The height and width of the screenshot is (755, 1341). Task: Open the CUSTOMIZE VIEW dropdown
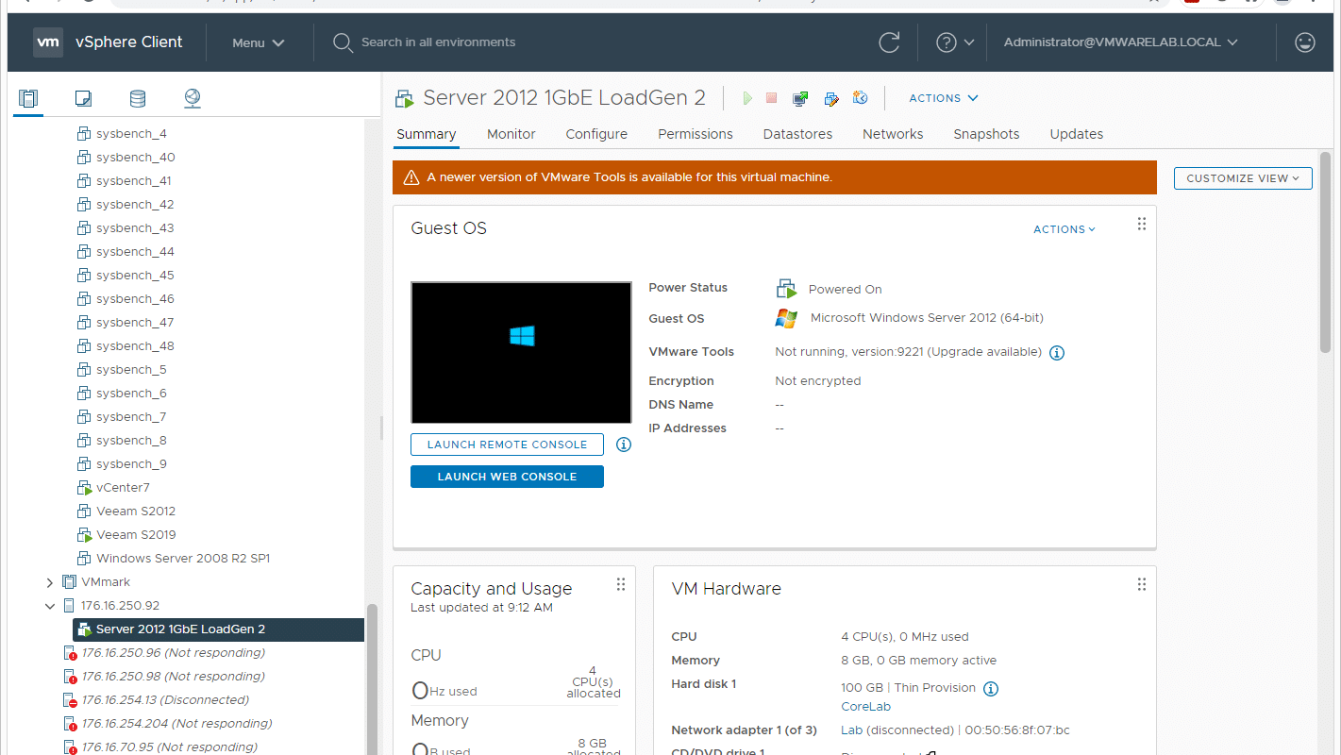click(1243, 178)
